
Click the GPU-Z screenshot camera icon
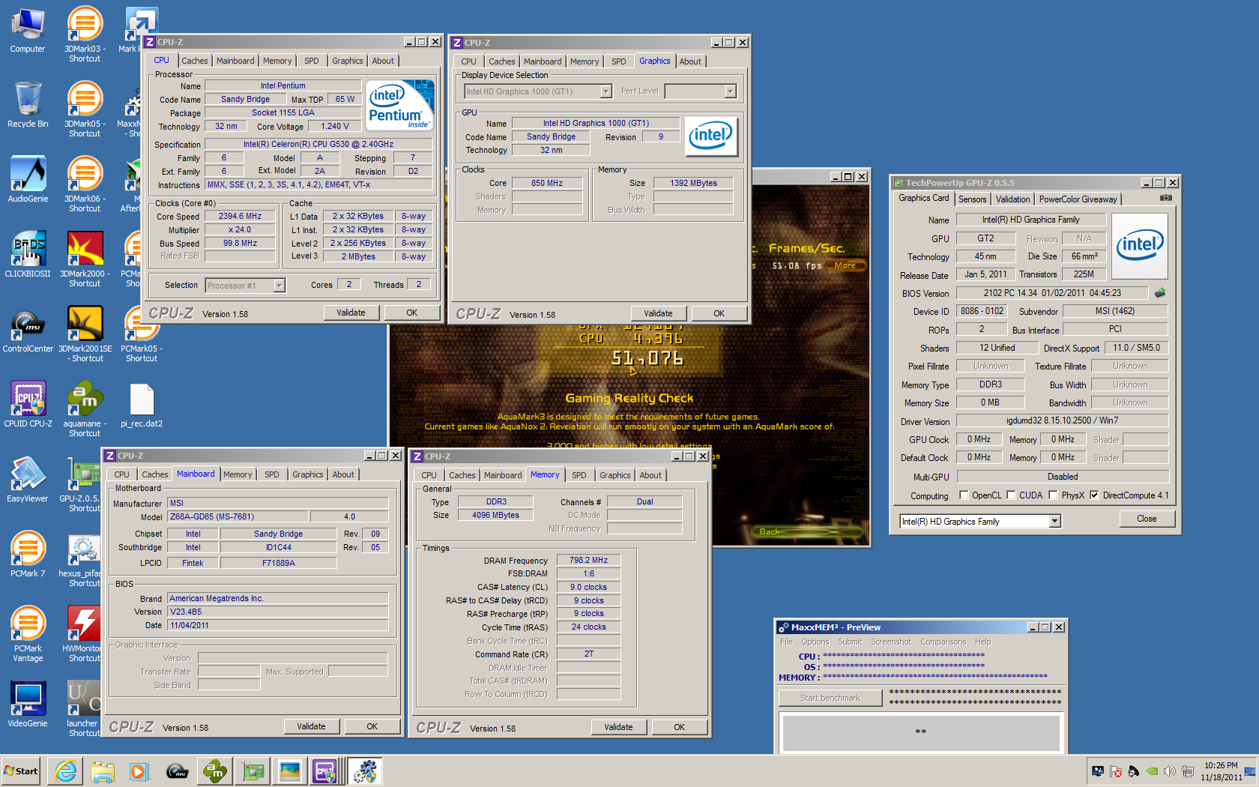(x=1165, y=198)
